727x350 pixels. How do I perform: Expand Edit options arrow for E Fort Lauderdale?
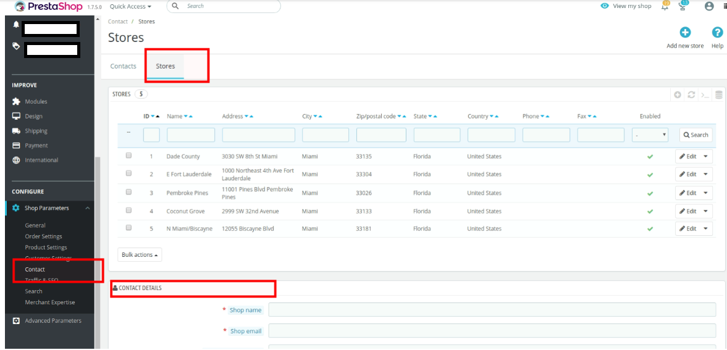(x=705, y=174)
